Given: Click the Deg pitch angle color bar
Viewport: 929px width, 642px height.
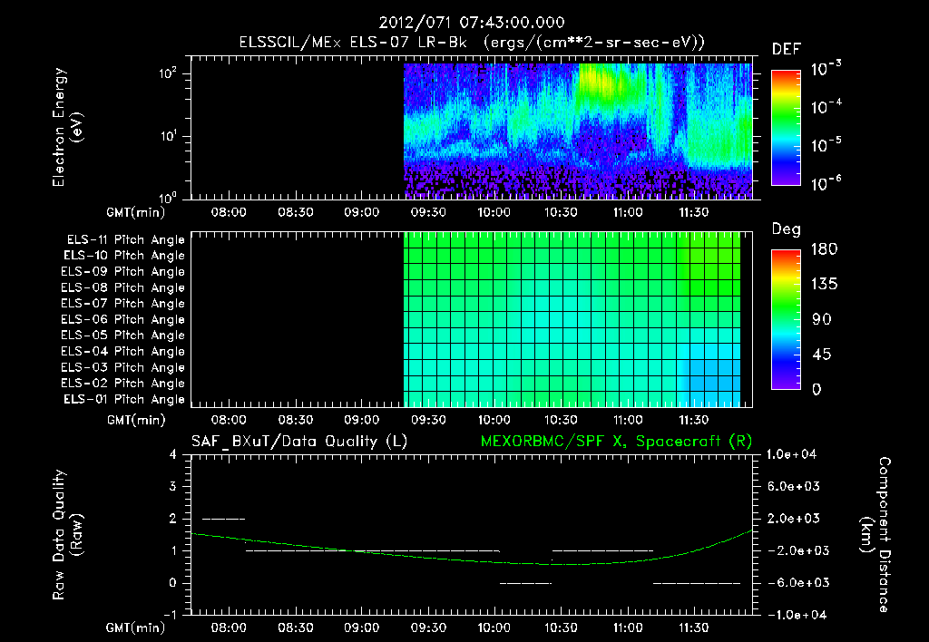Looking at the screenshot, I should click(786, 319).
